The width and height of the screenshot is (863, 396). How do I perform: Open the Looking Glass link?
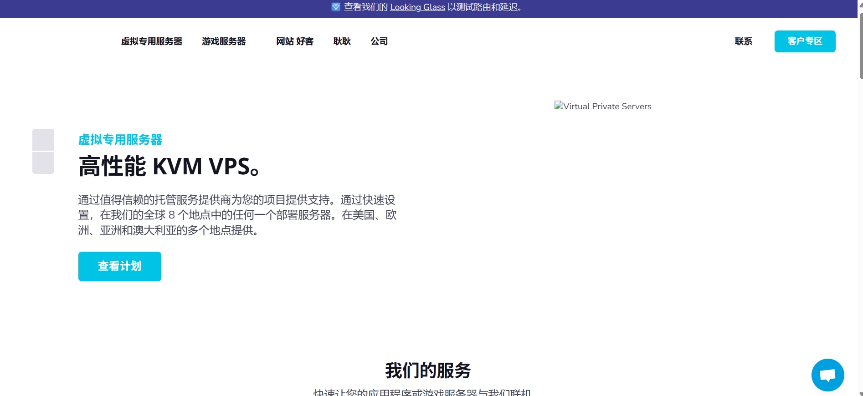pyautogui.click(x=417, y=7)
